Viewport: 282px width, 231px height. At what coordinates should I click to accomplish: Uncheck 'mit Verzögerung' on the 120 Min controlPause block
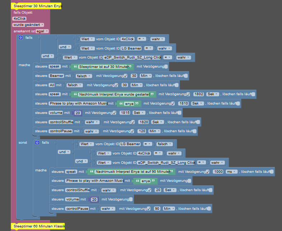click(132, 131)
